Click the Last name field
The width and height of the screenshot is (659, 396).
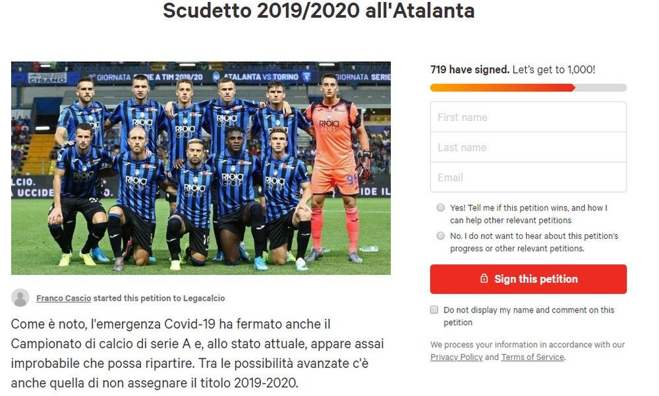[x=529, y=147]
